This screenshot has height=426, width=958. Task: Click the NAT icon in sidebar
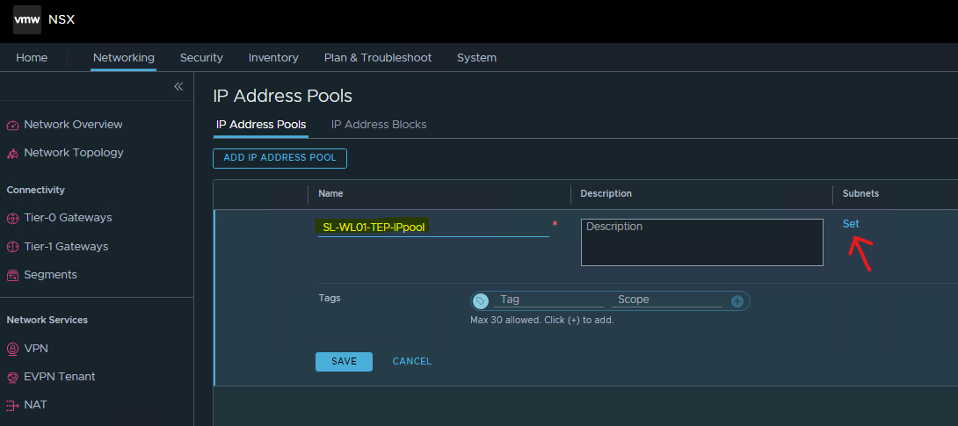[x=12, y=406]
